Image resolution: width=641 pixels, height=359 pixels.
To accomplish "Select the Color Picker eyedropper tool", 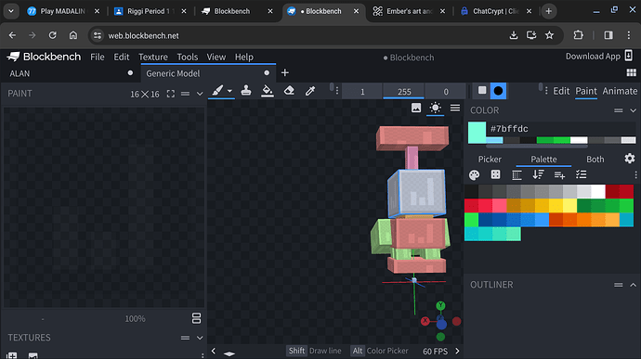I will [310, 90].
